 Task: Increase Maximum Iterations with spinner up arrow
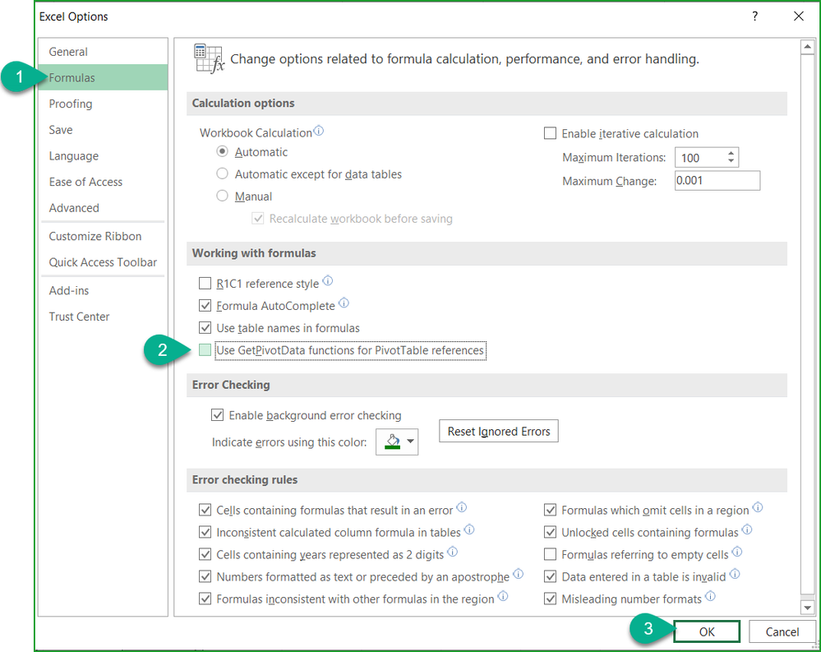point(731,153)
